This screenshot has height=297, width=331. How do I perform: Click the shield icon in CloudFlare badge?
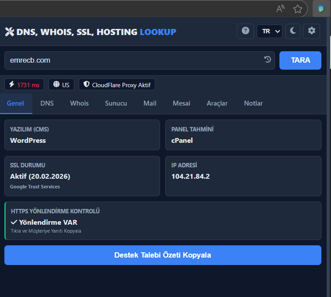[87, 84]
